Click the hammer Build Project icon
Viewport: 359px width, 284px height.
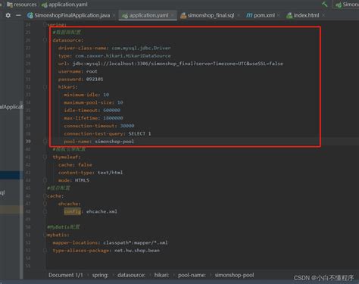[x=324, y=5]
